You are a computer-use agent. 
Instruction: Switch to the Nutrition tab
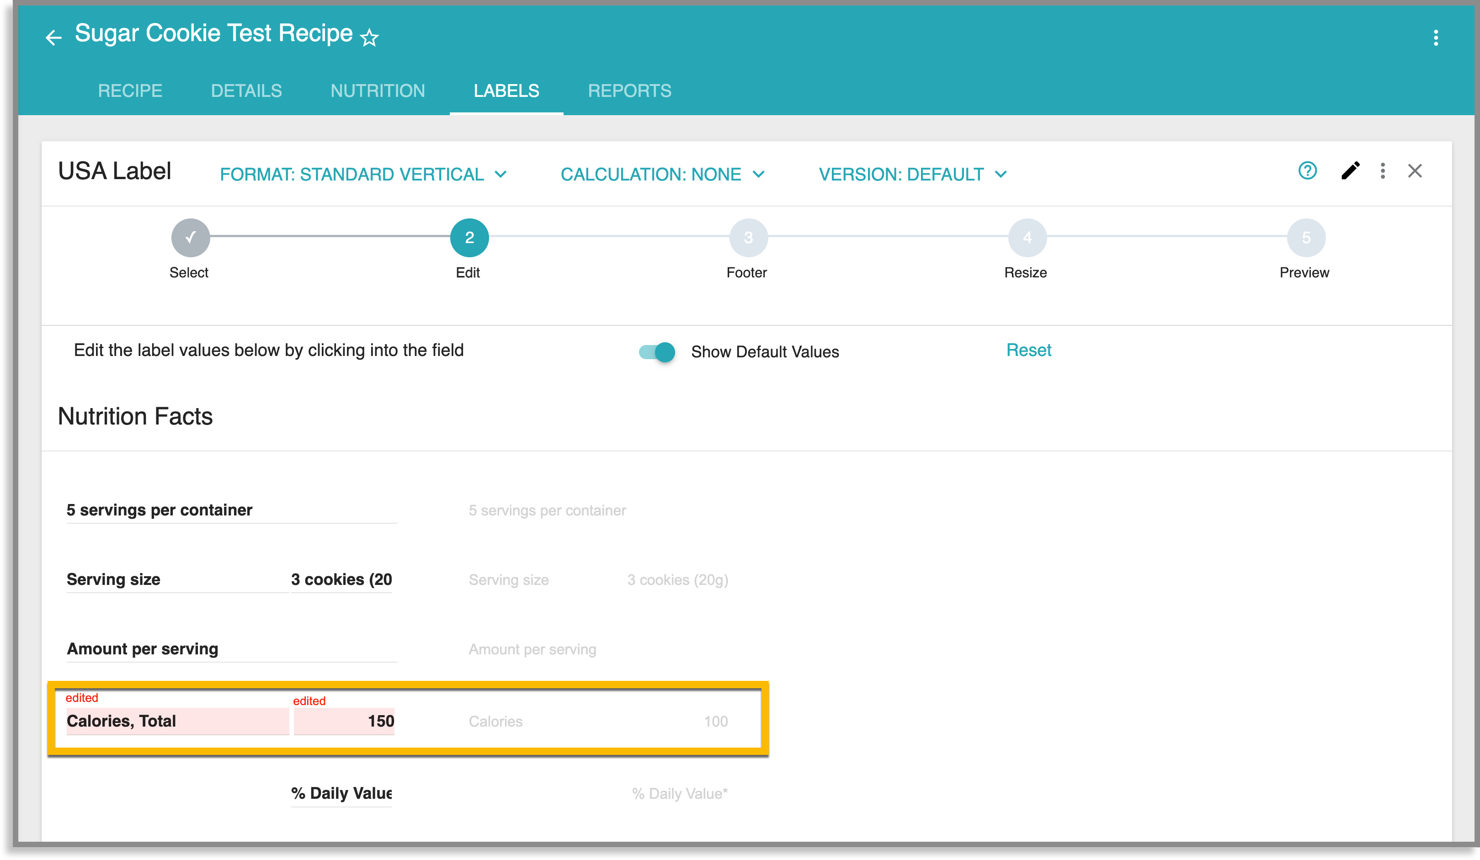pos(378,90)
